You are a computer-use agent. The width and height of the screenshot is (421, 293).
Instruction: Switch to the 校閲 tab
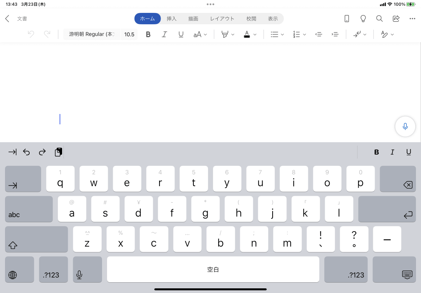click(251, 19)
